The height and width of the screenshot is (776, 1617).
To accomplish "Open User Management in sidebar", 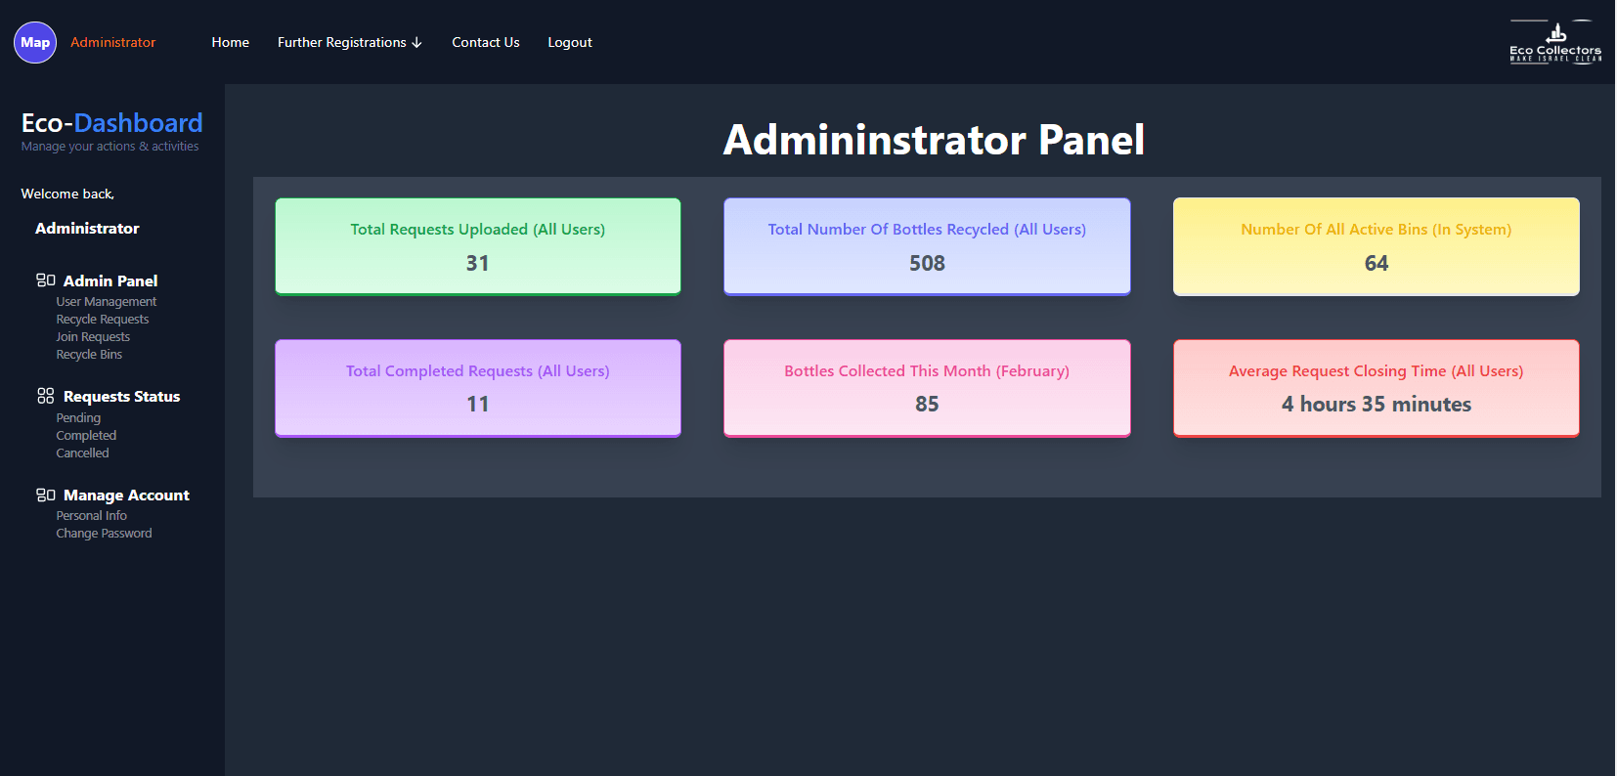I will point(106,302).
